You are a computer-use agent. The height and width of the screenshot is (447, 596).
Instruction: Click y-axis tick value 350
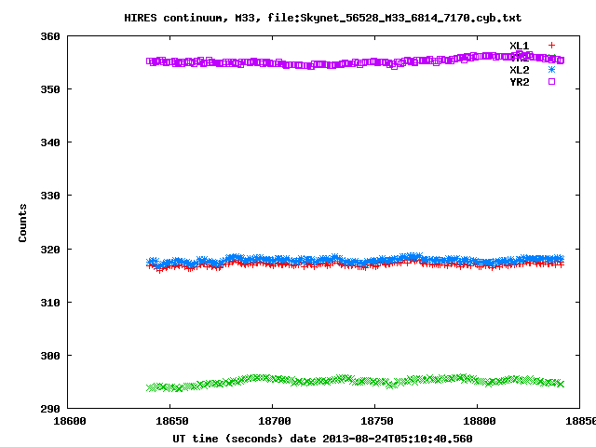(50, 89)
